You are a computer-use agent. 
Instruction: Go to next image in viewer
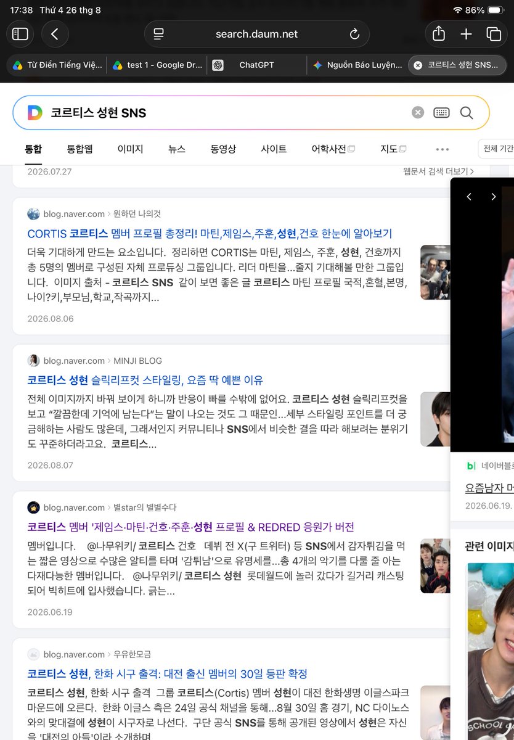493,197
